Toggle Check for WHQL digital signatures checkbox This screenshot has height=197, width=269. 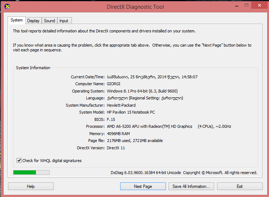point(19,161)
